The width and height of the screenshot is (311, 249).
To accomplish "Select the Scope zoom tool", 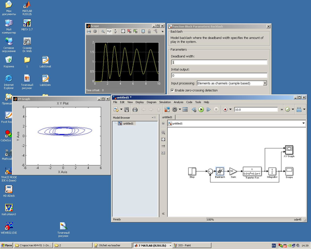I will pos(103,31).
